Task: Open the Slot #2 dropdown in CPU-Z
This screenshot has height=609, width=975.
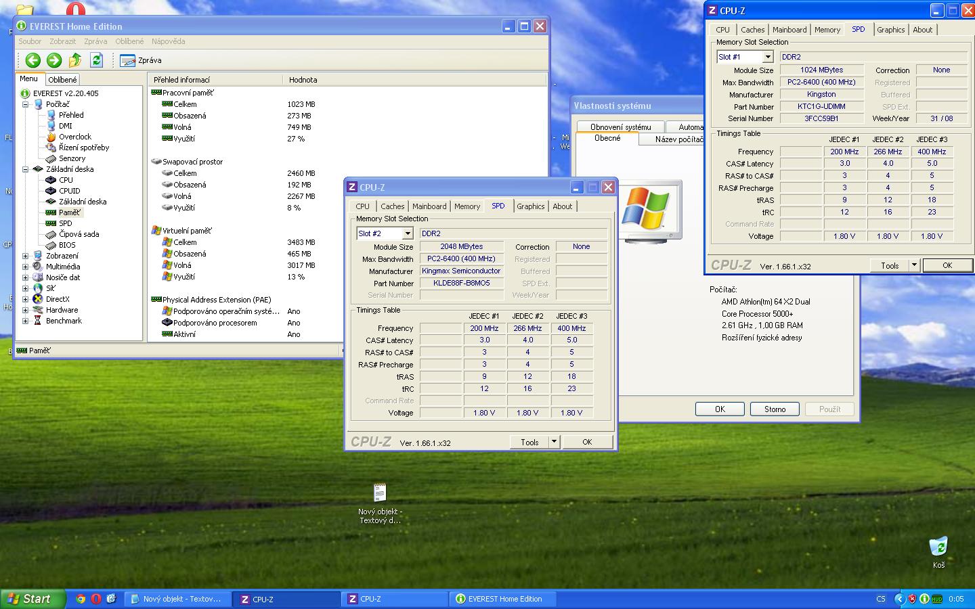Action: (408, 233)
